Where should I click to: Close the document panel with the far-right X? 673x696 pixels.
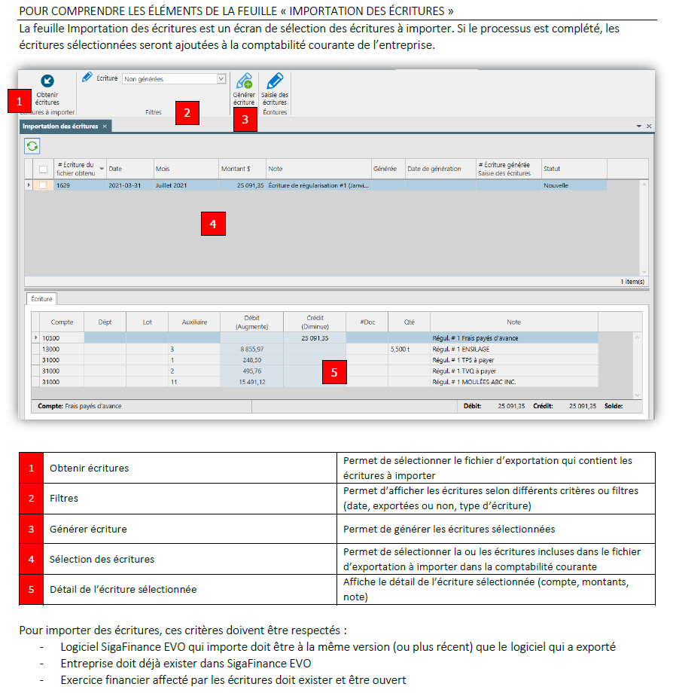pos(649,127)
